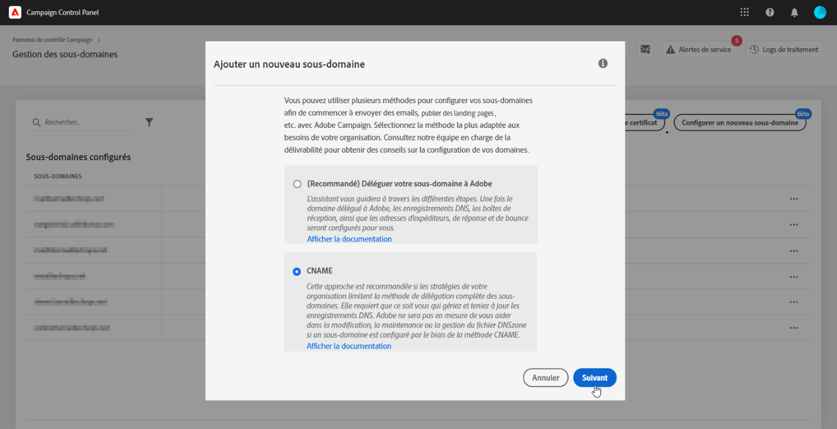Viewport: 837px width, 429px height.
Task: Click the Ajouter un nouveau sous-domaine title
Action: [x=289, y=64]
